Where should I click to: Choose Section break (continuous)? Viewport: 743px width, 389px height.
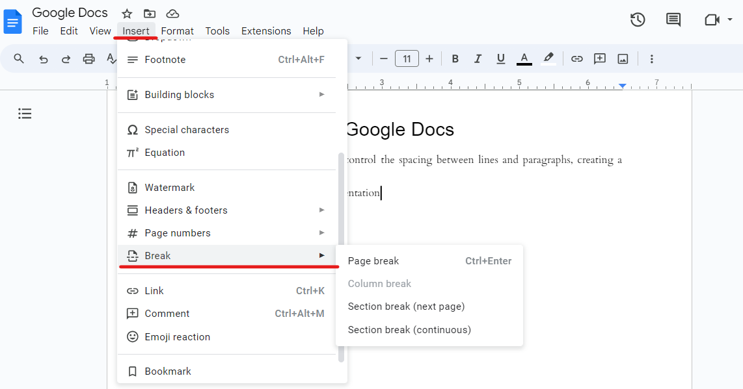[x=409, y=330]
